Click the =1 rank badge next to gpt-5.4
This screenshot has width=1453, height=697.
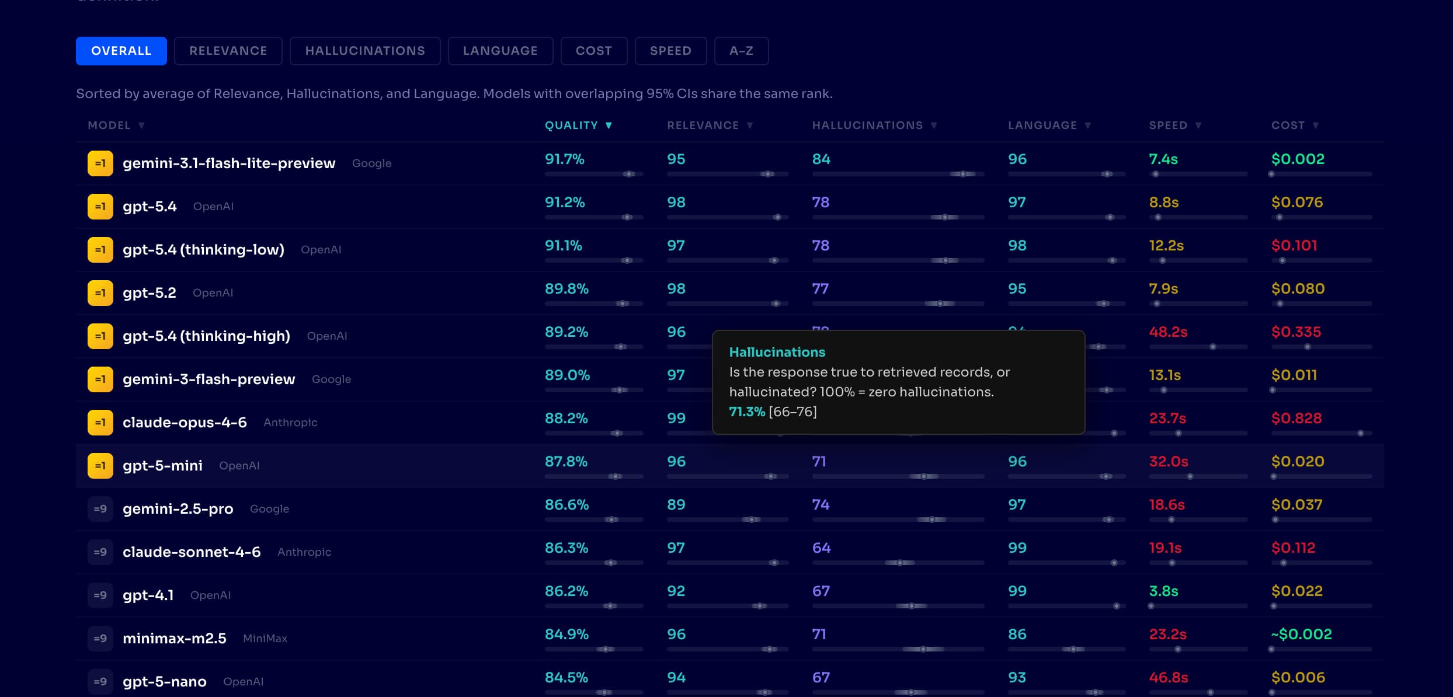tap(100, 206)
